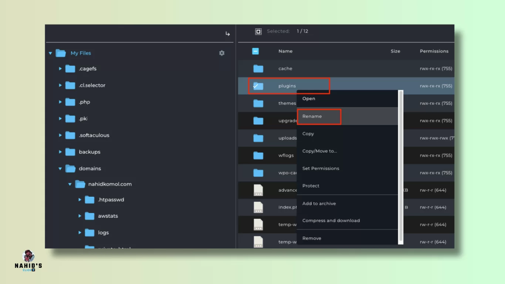The image size is (505, 284).
Task: Click the index.php file icon
Action: tap(258, 207)
